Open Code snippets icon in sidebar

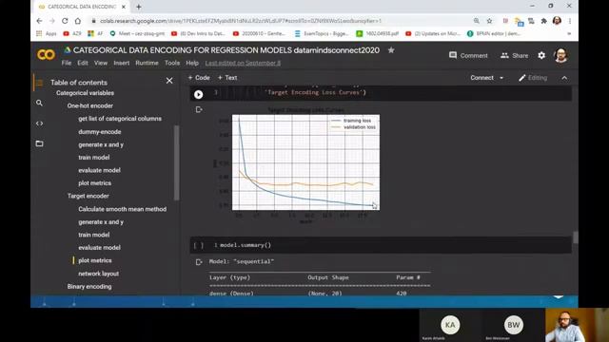tap(39, 123)
